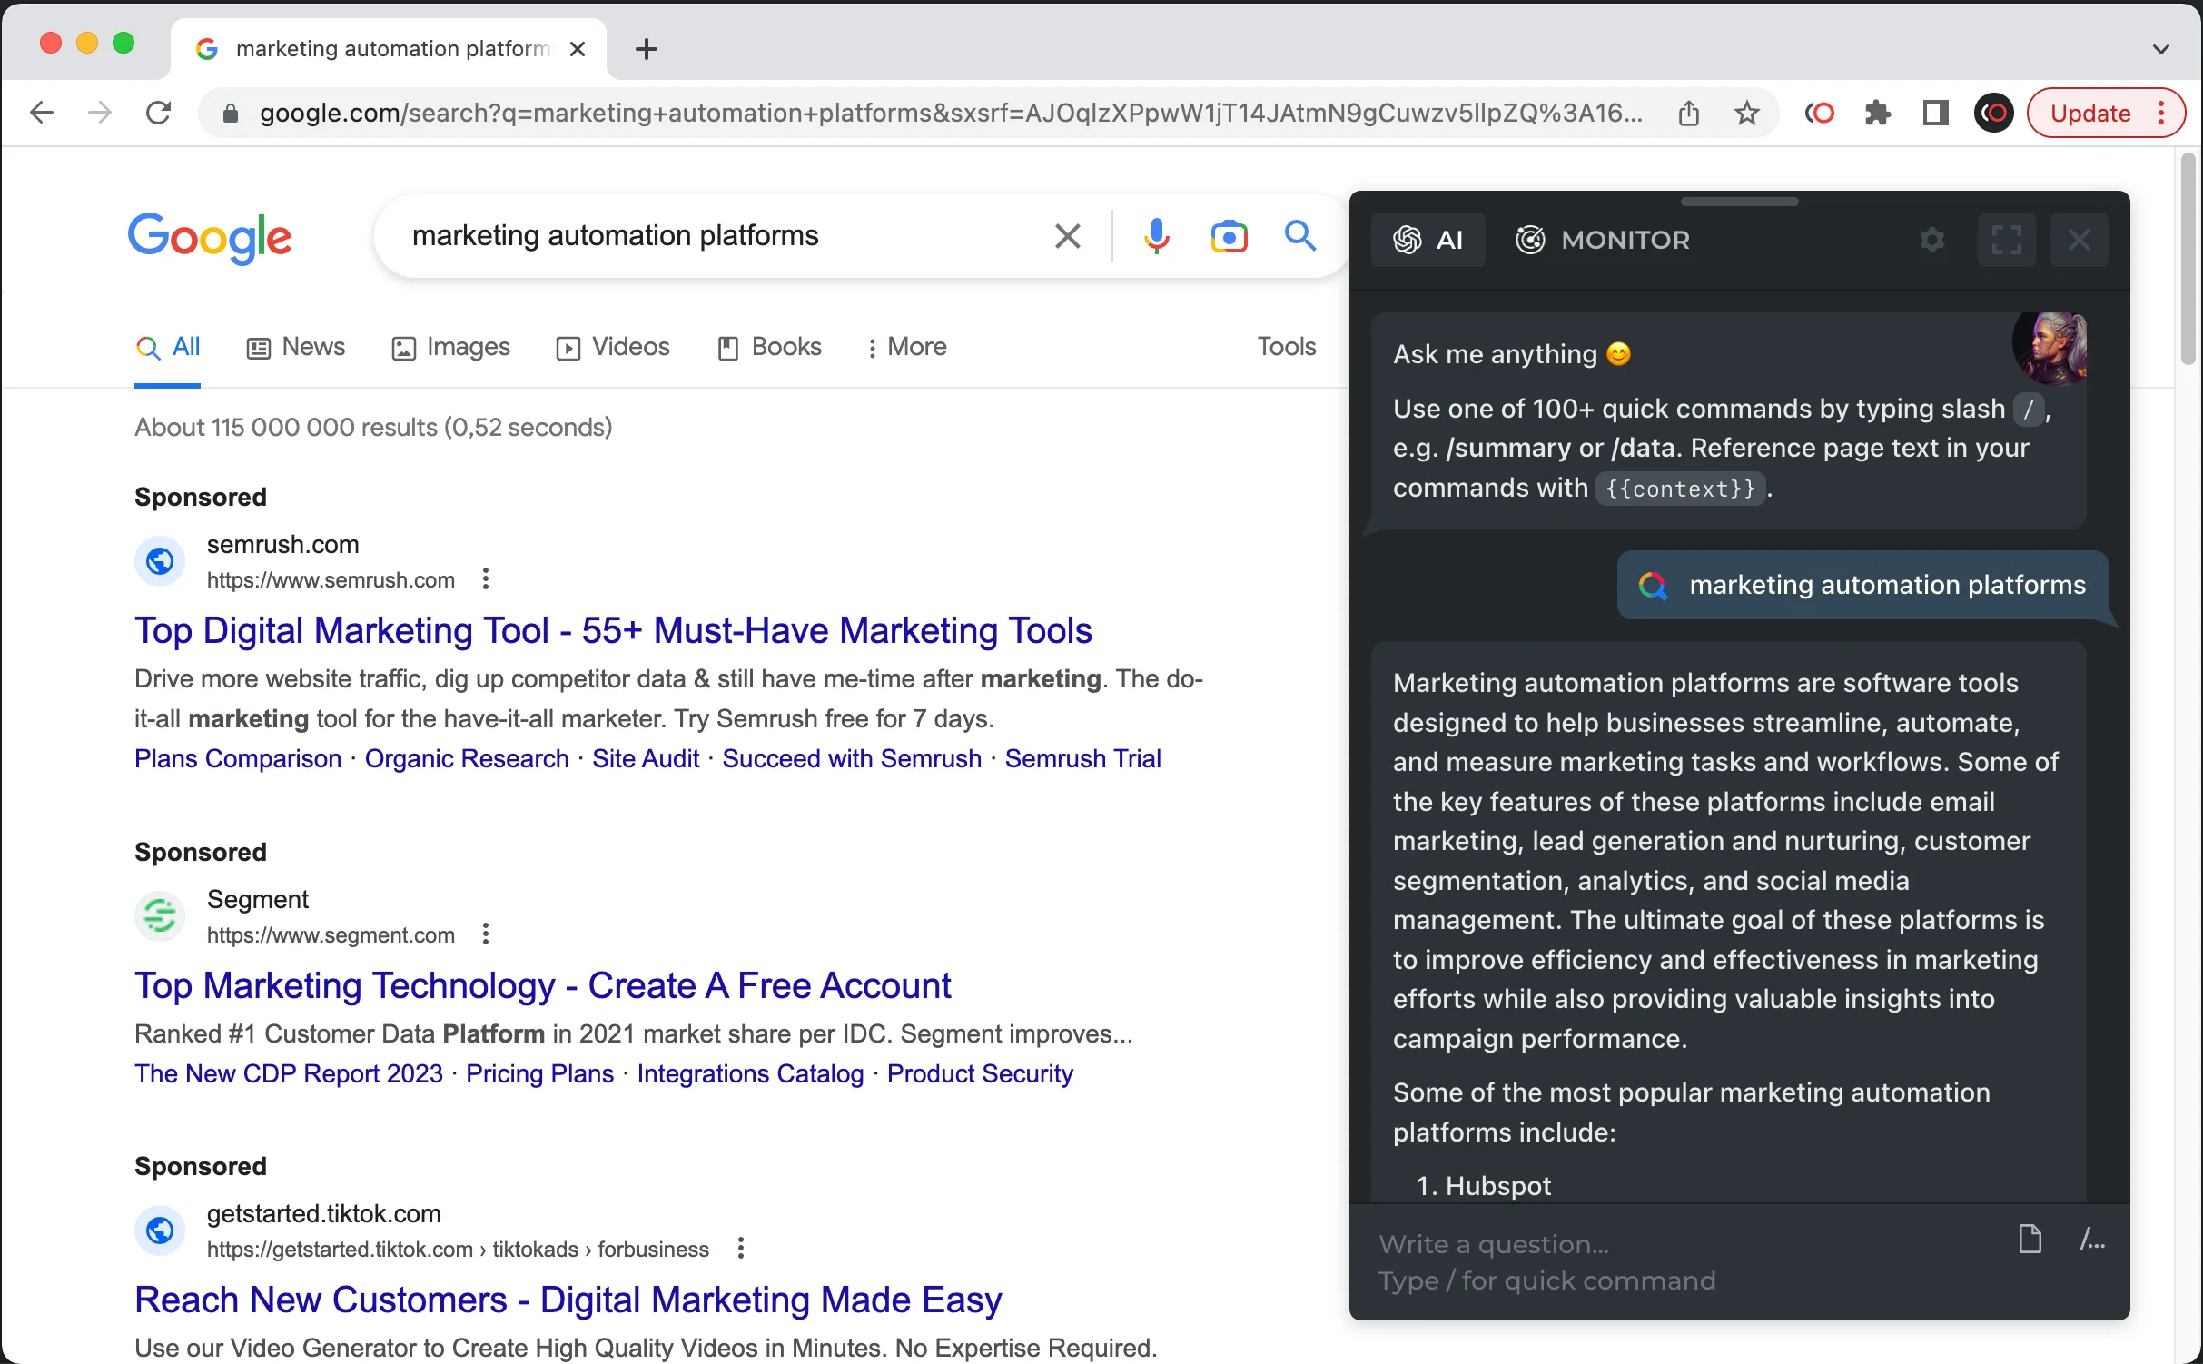Click the semrush.com globe favicon
This screenshot has height=1364, width=2203.
160,562
